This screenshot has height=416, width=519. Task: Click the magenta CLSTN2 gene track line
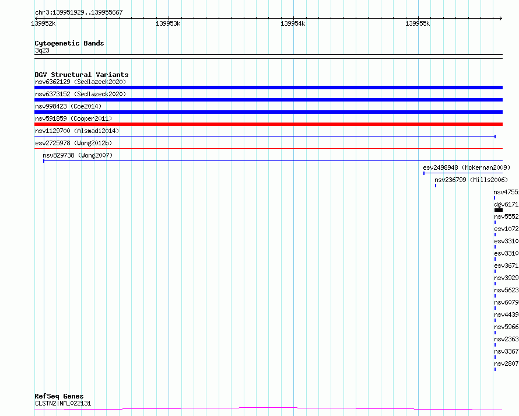coord(268,409)
